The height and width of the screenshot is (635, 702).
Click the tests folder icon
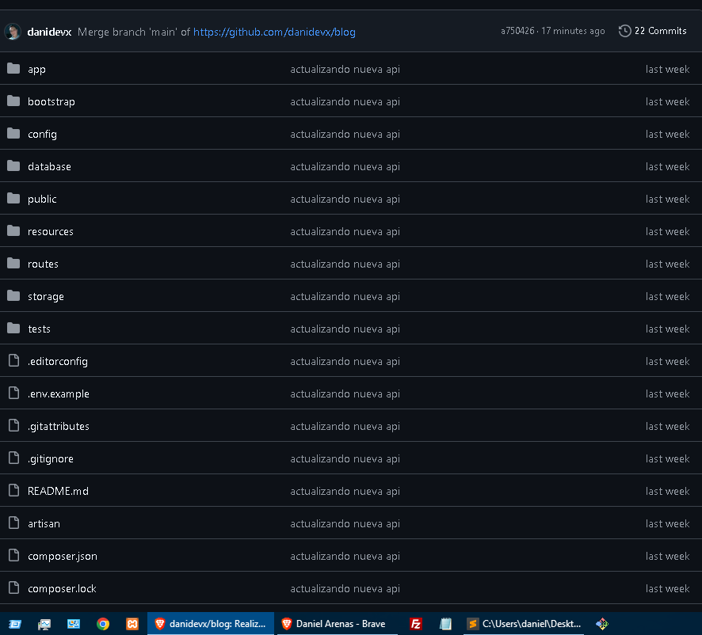(x=13, y=329)
